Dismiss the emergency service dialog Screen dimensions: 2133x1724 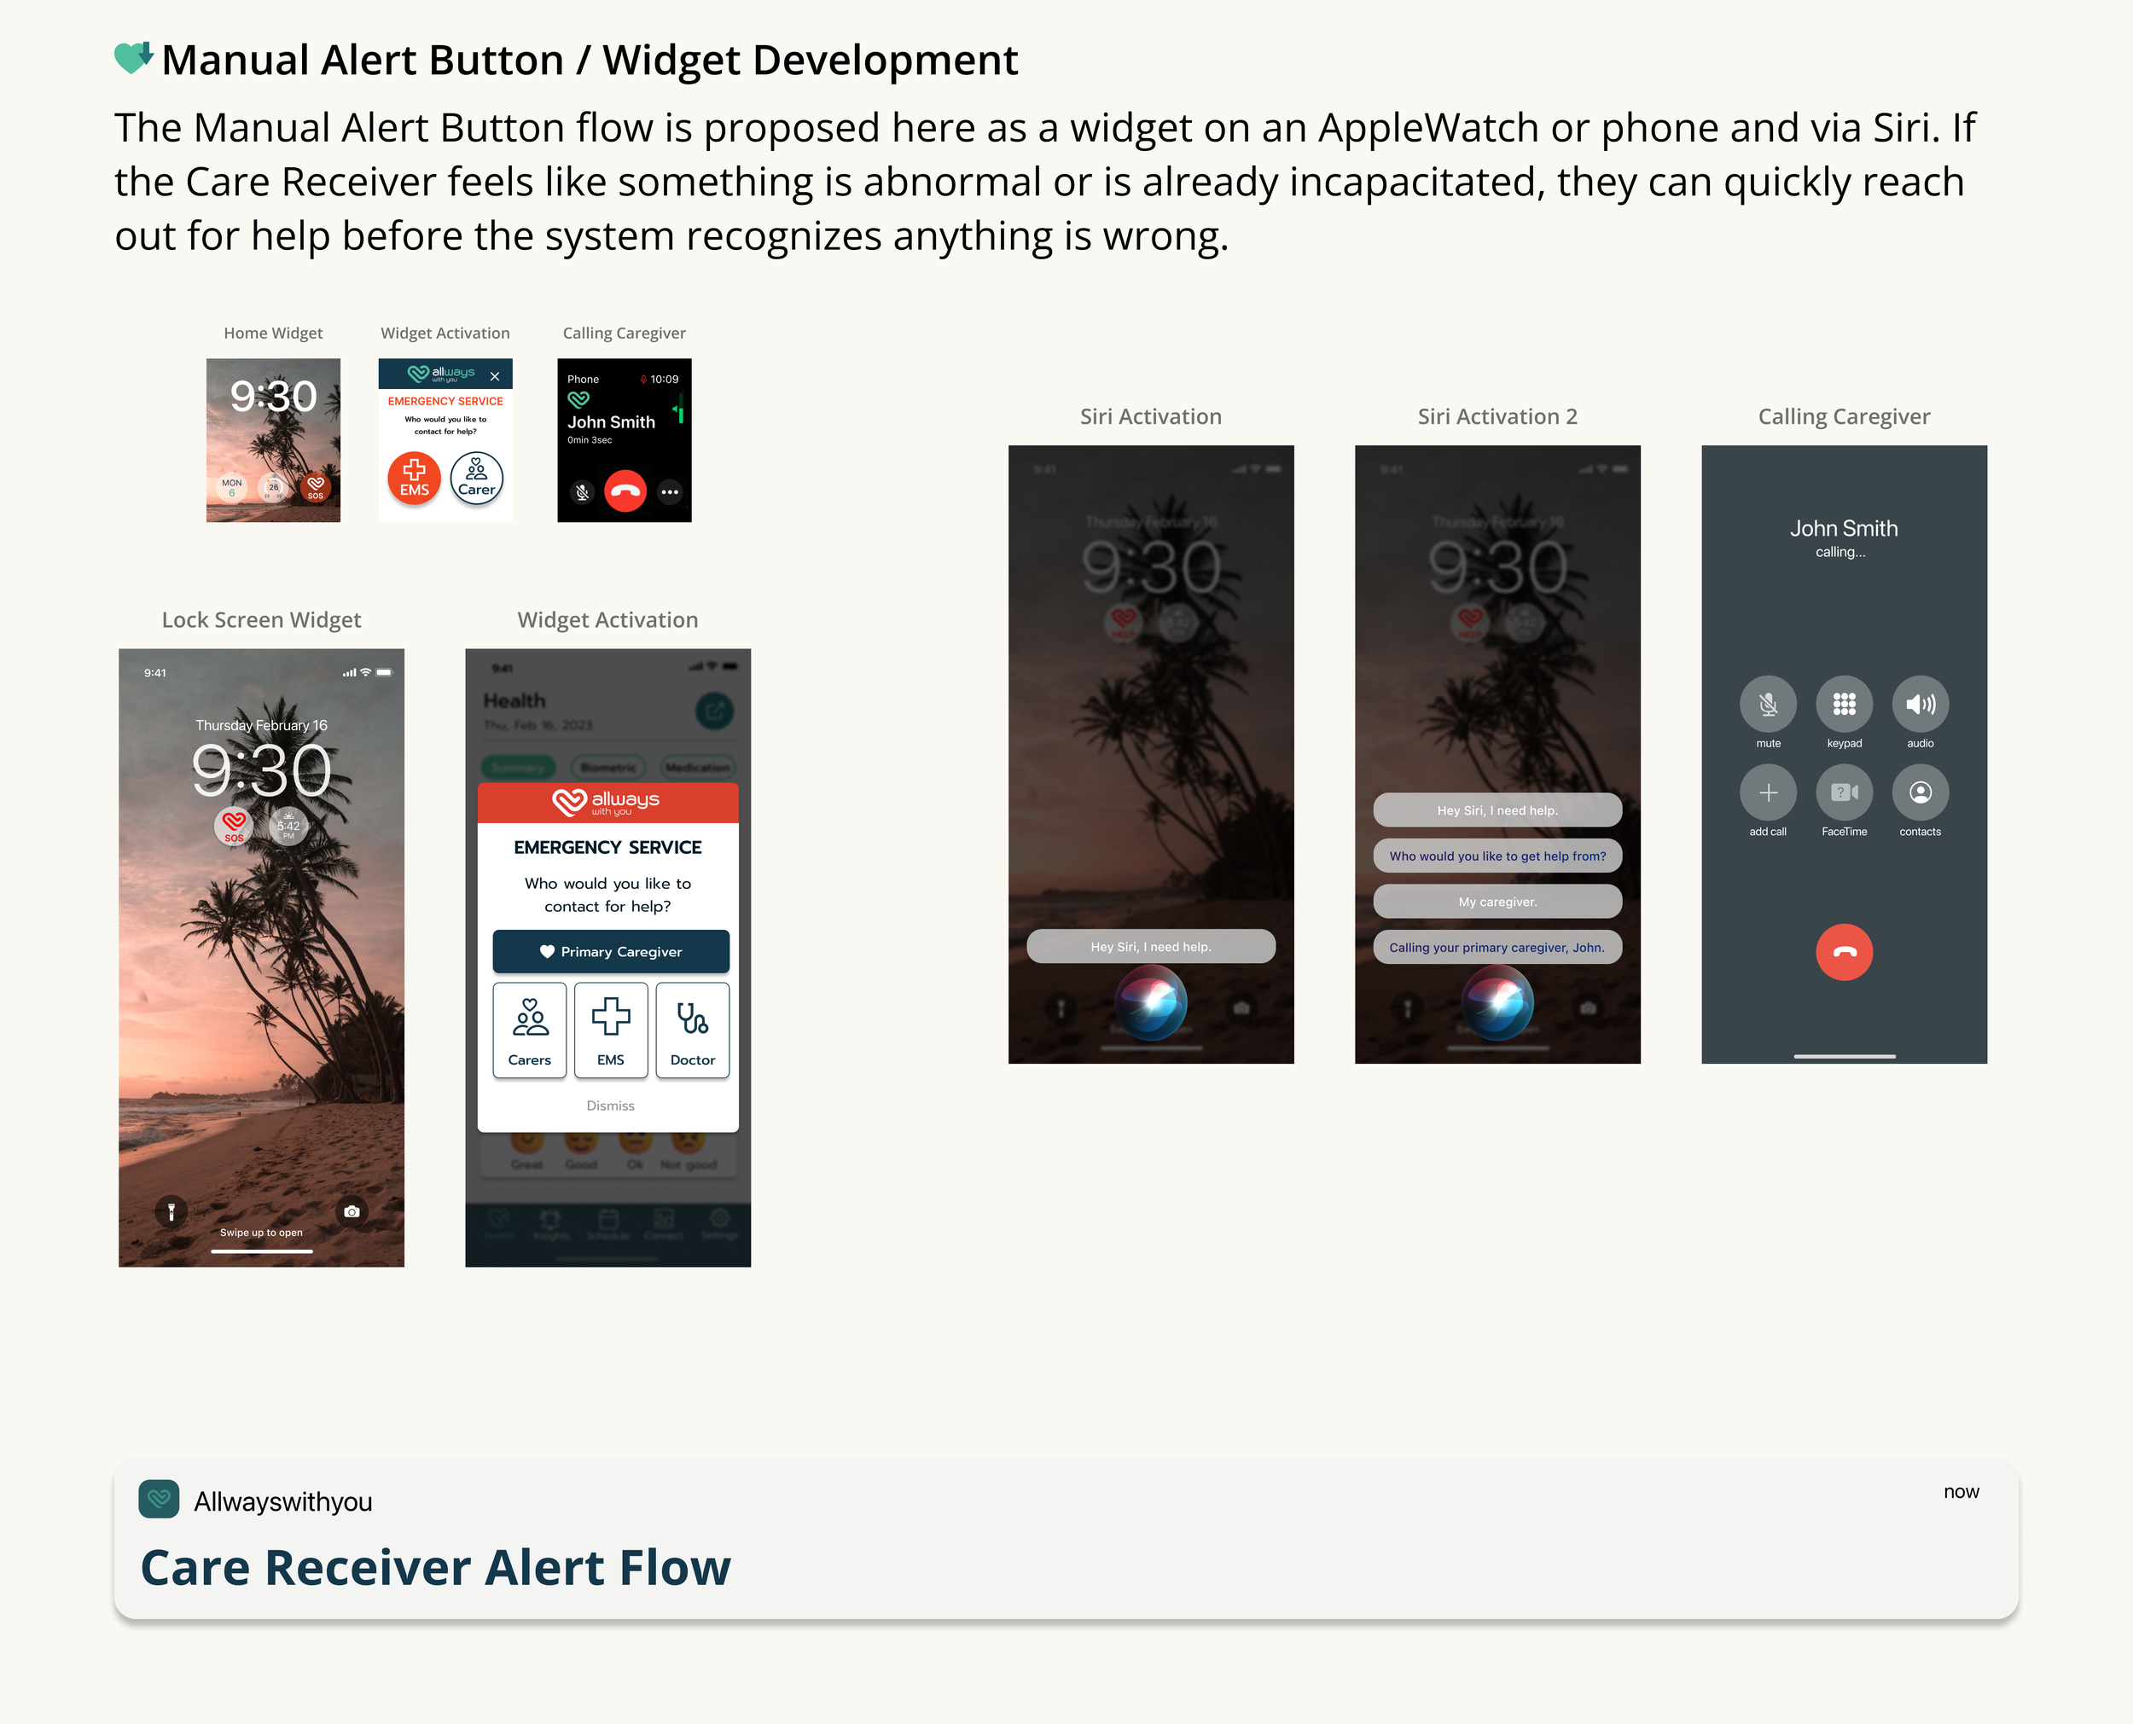(610, 1106)
